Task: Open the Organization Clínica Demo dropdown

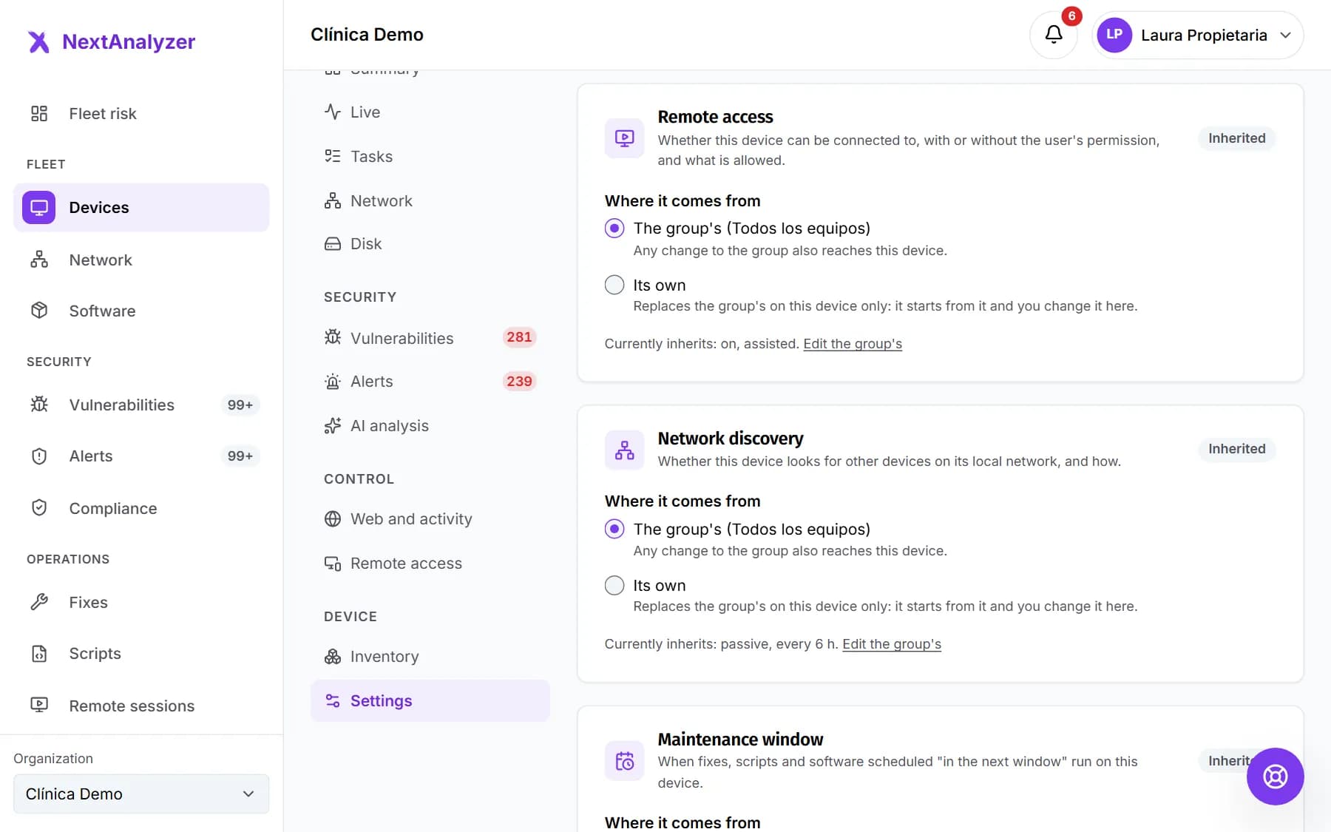Action: coord(141,794)
